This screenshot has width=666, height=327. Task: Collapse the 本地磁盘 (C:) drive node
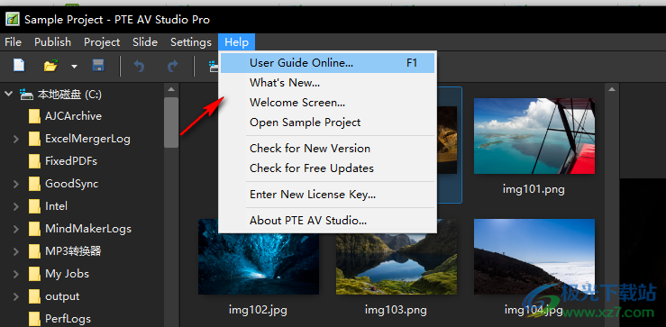click(8, 94)
